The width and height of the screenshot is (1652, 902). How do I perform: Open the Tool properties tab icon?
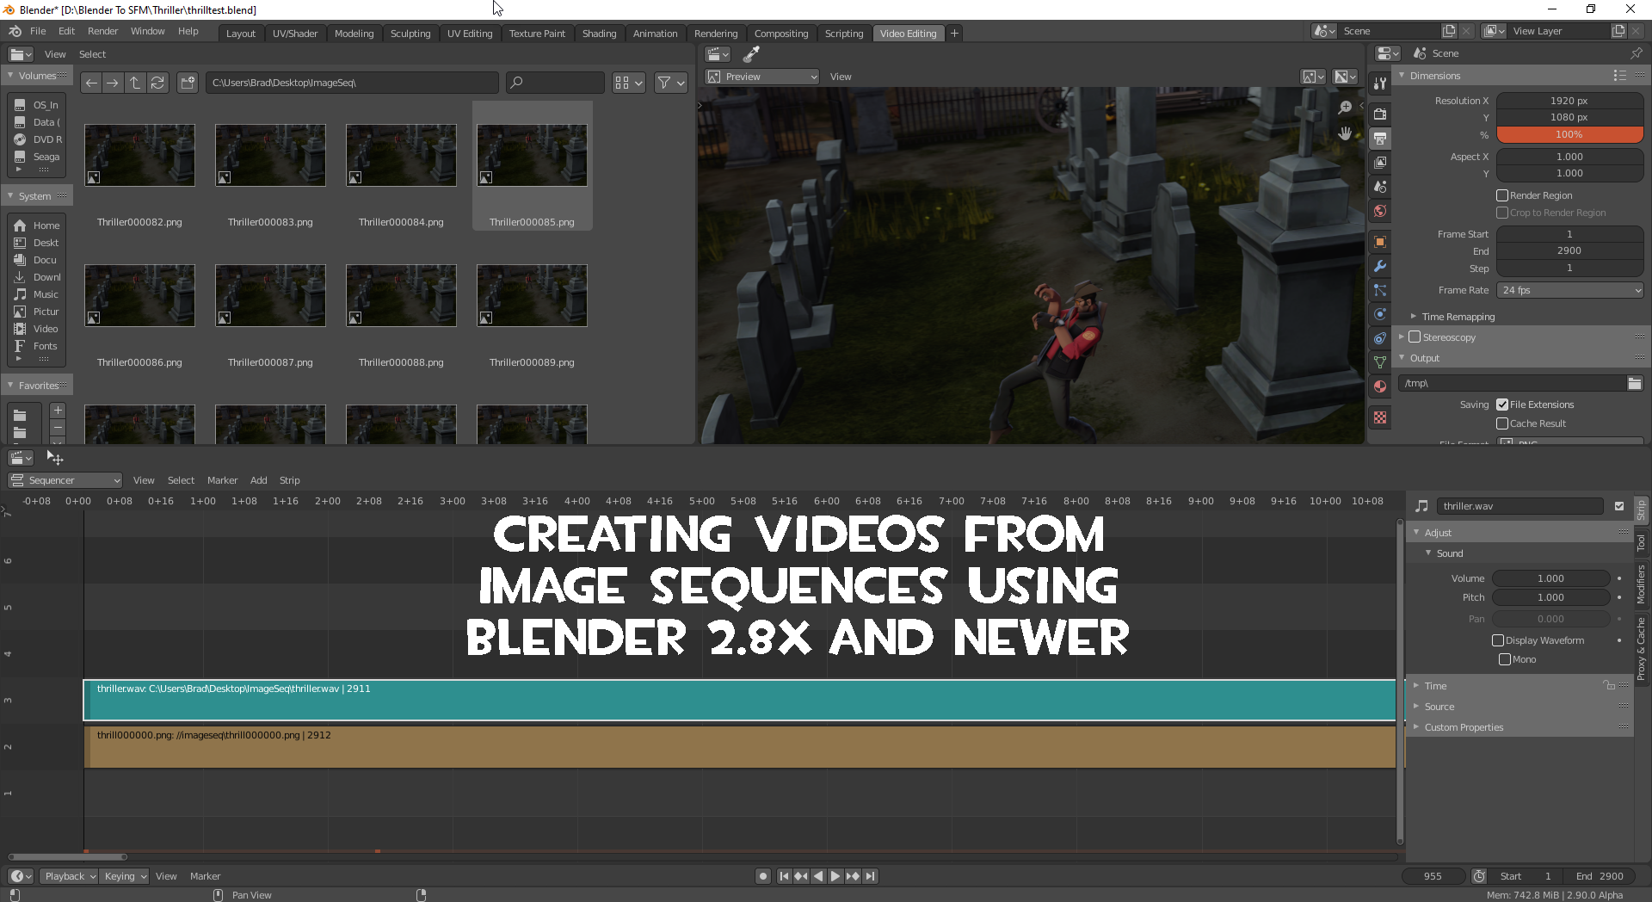1380,83
